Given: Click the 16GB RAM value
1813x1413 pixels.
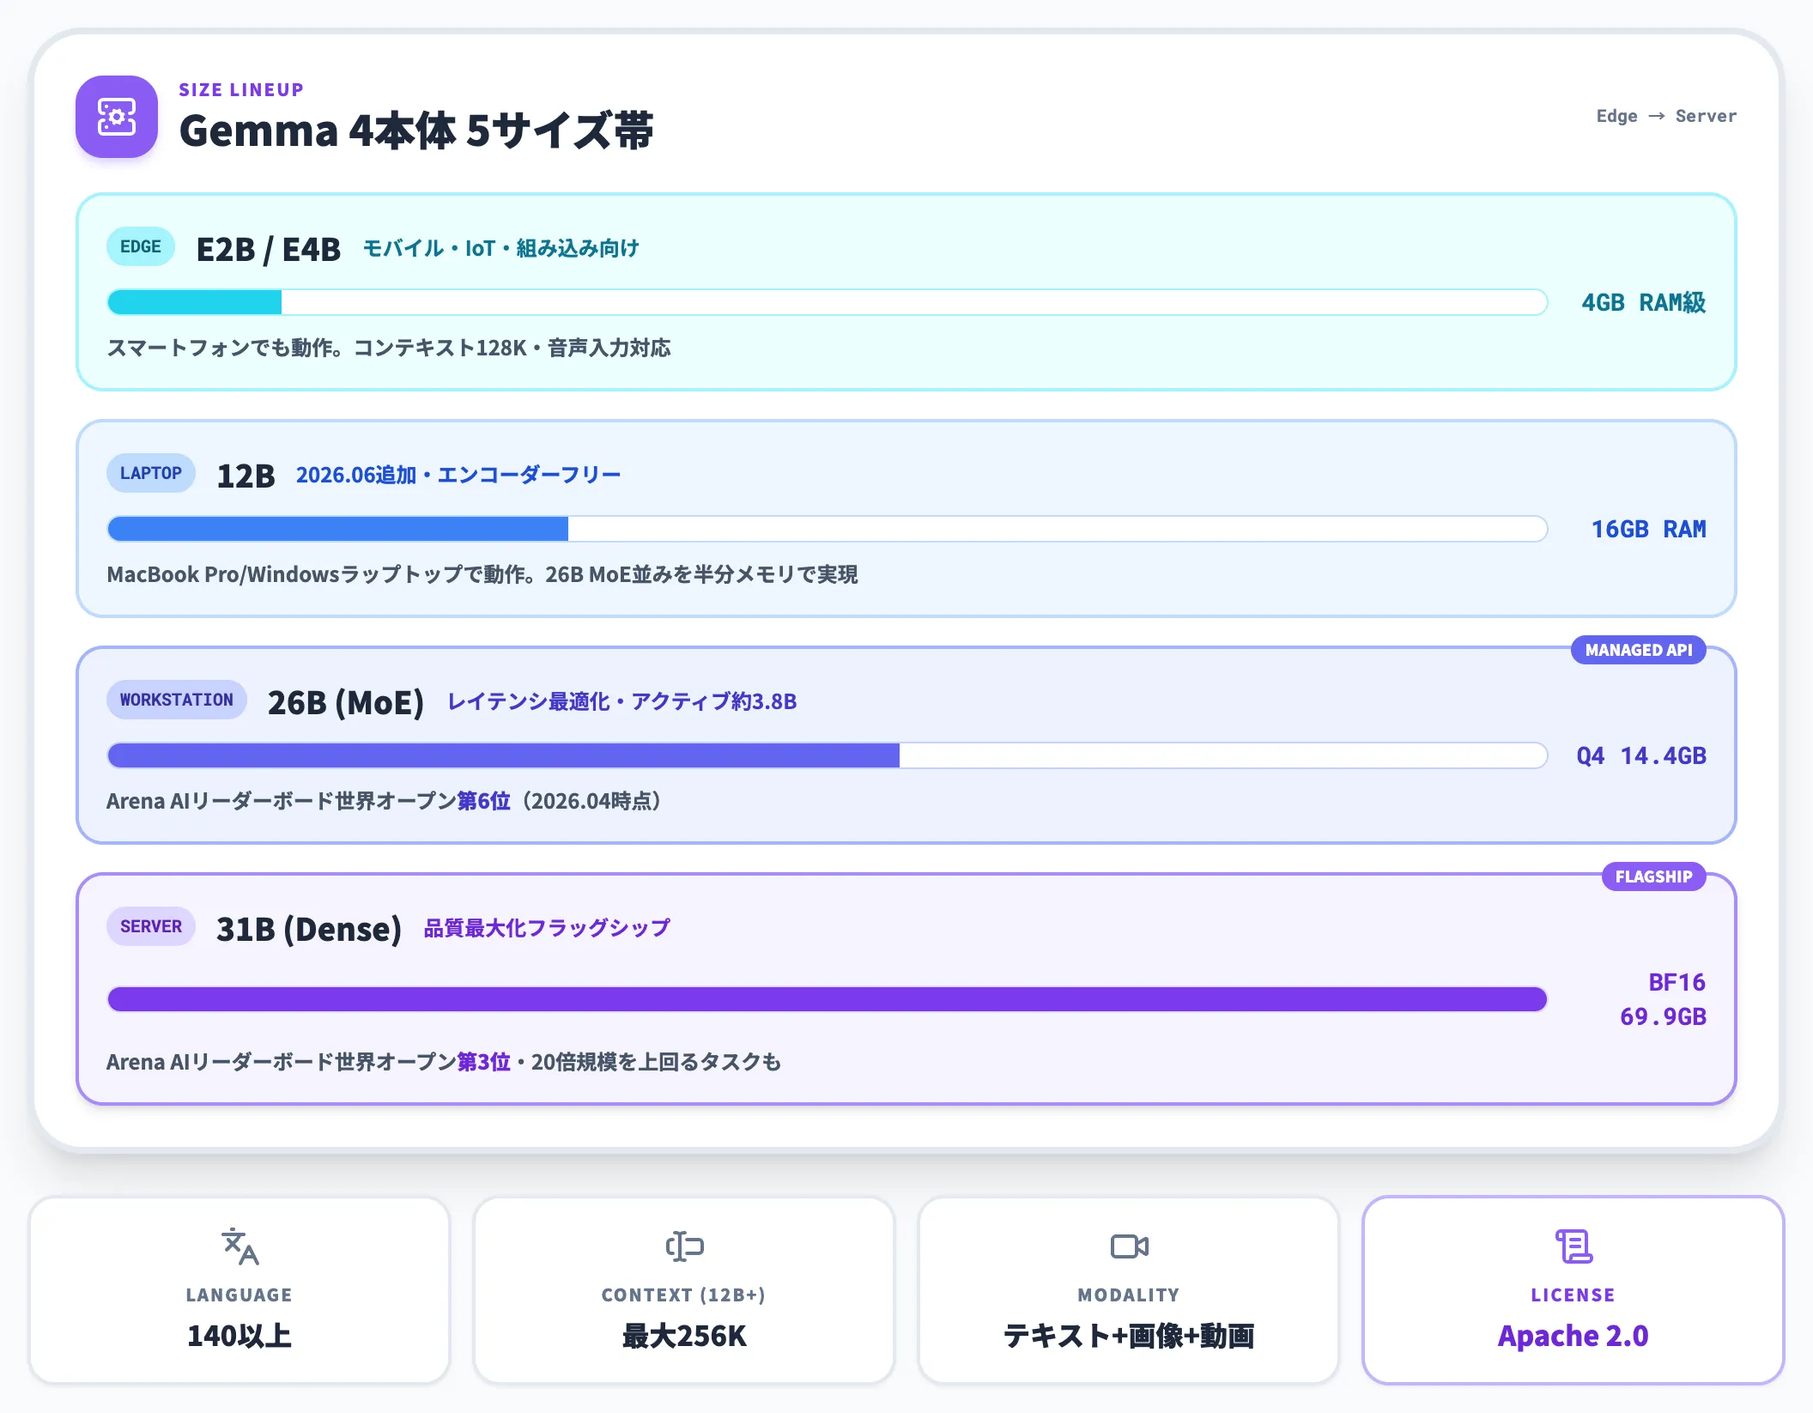Looking at the screenshot, I should 1649,529.
